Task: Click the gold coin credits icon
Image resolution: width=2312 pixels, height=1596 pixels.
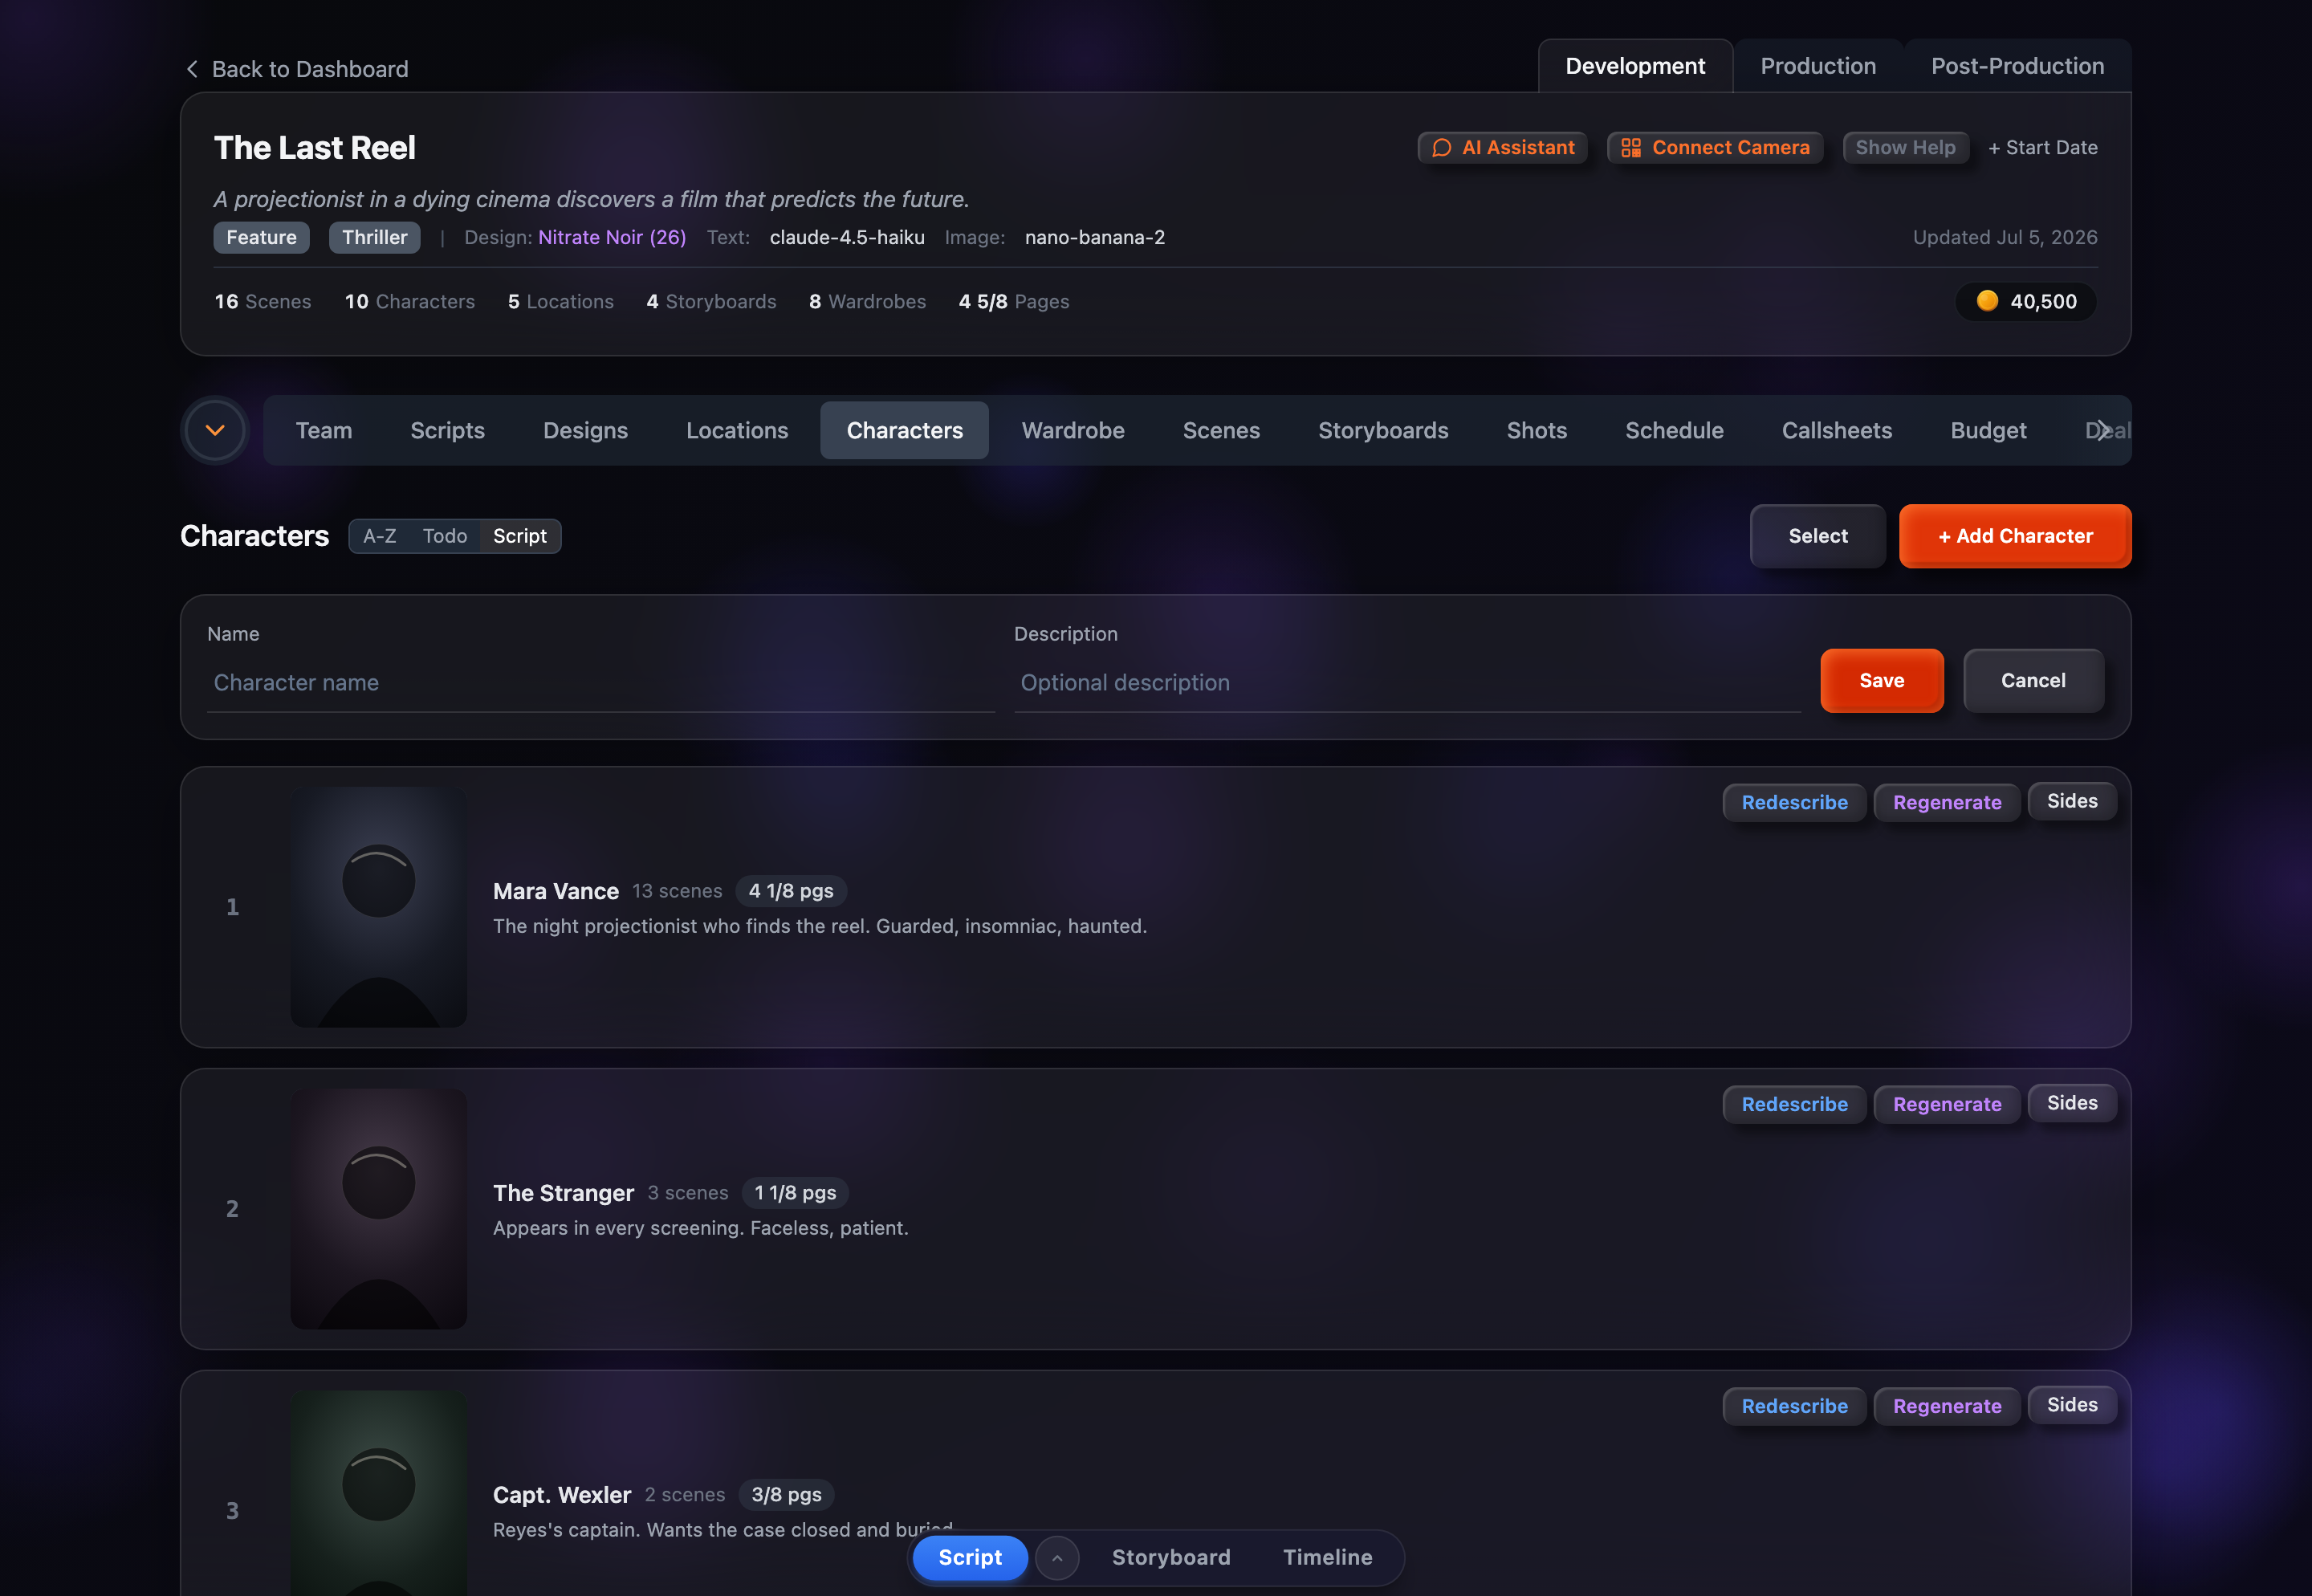Action: (1987, 301)
